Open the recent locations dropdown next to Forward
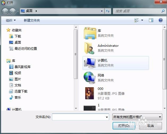The height and width of the screenshot is (134, 167). pos(18,11)
